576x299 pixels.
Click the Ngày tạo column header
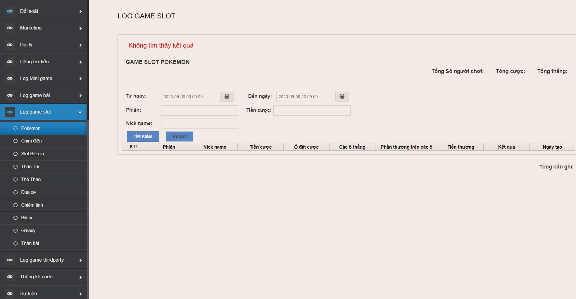552,147
